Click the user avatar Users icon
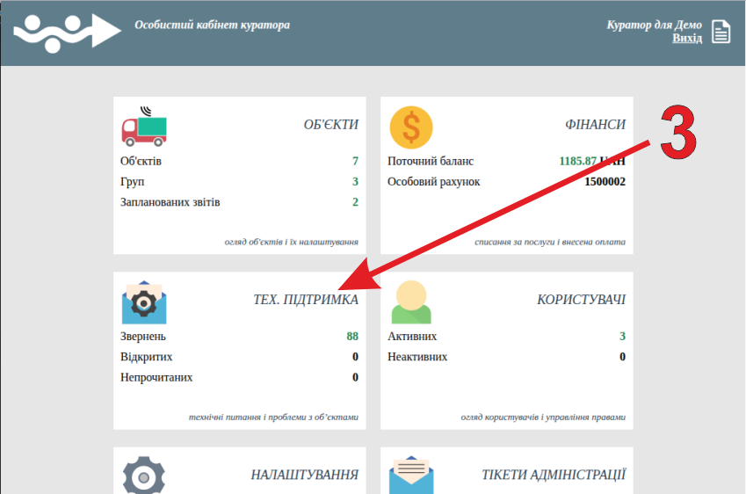The image size is (746, 494). click(x=410, y=303)
